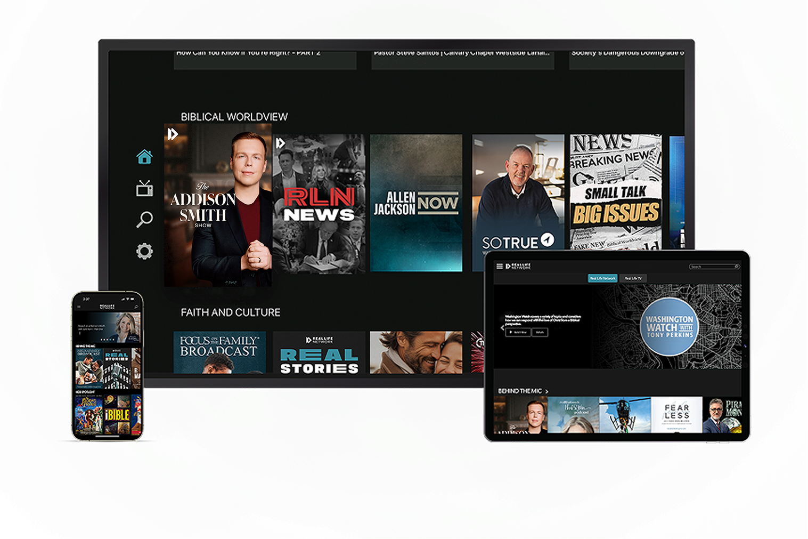
Task: Tap the hamburger menu icon on the phone
Action: (x=79, y=307)
